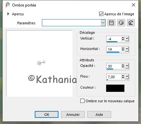Expand the Aperçu preview triangle
The width and height of the screenshot is (141, 124).
pos(8,14)
